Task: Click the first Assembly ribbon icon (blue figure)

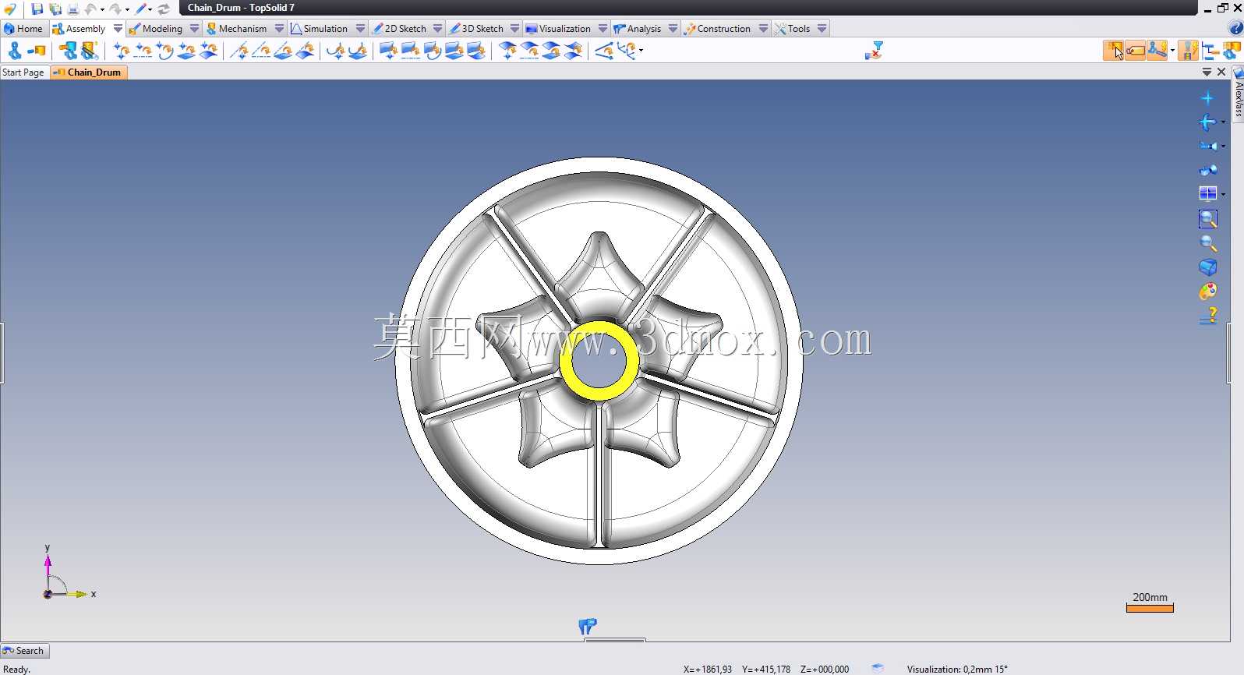Action: click(14, 51)
